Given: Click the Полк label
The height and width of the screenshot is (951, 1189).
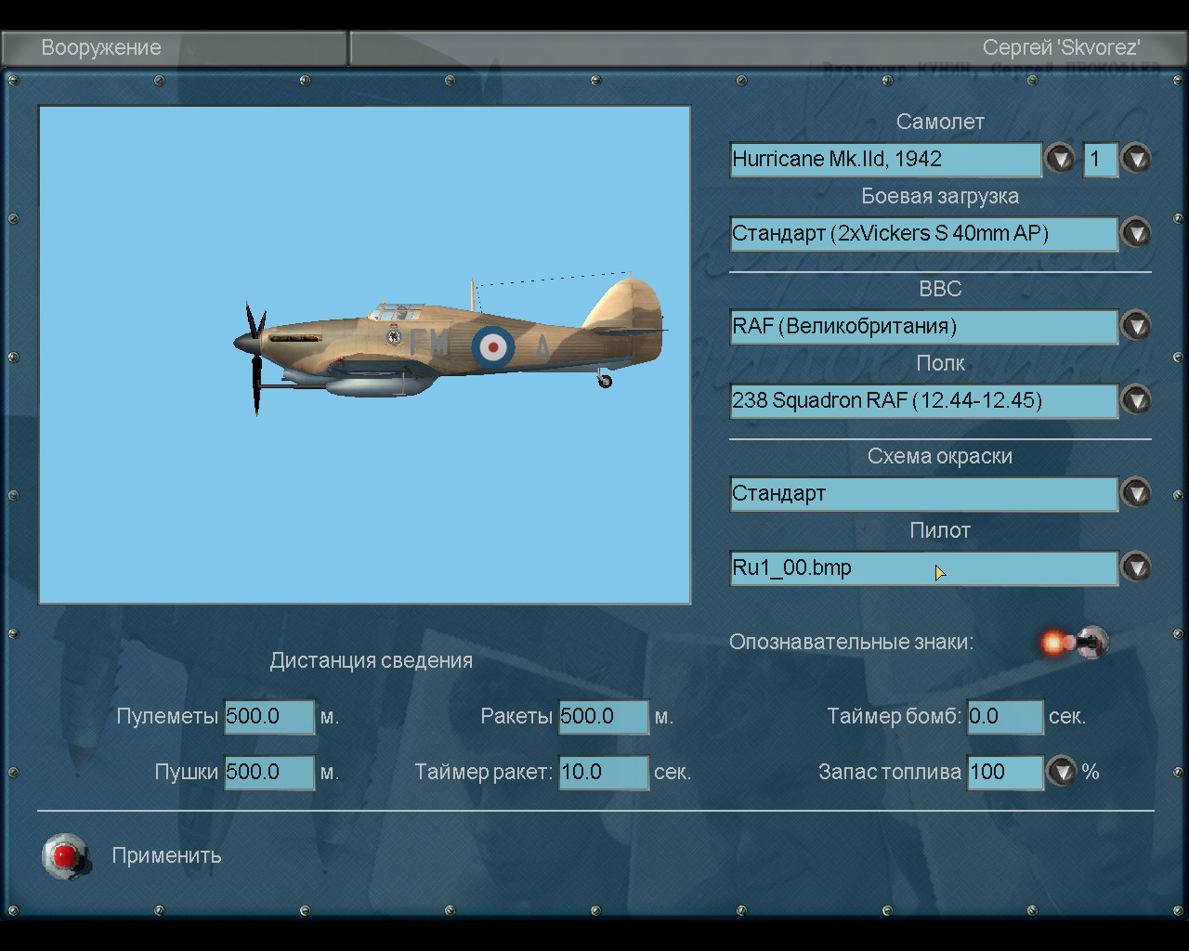Looking at the screenshot, I should [x=940, y=363].
